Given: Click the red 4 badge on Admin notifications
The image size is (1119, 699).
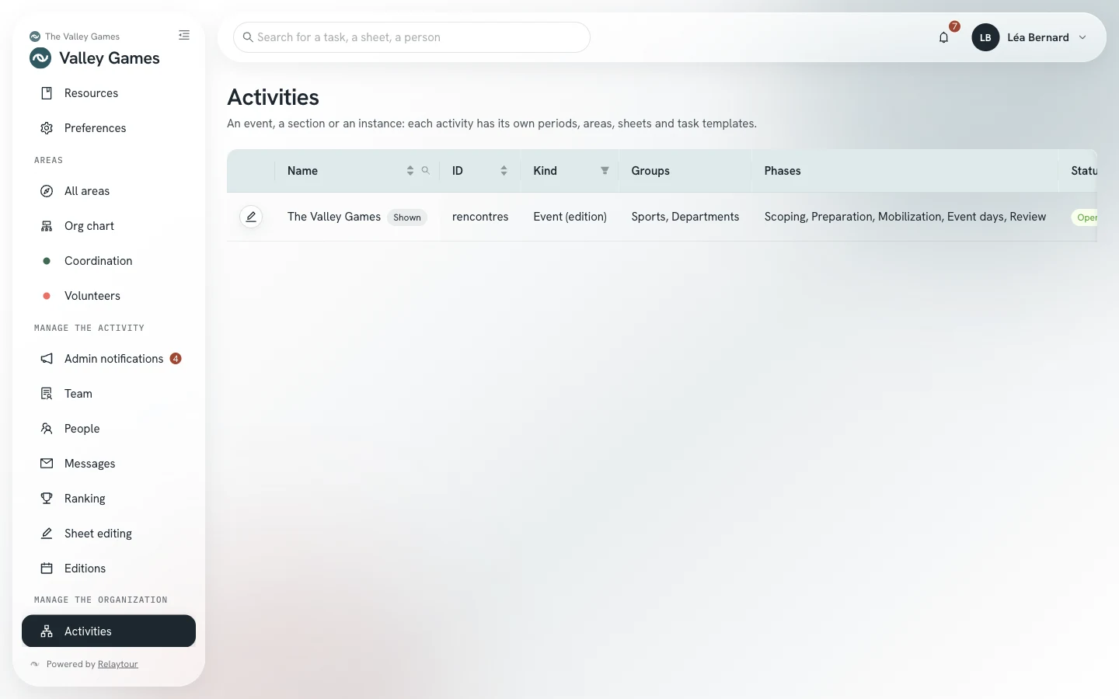Looking at the screenshot, I should [x=176, y=359].
